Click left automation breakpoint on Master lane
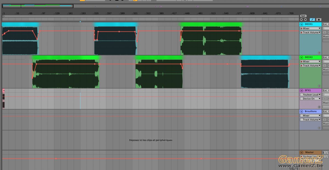 tap(56, 159)
